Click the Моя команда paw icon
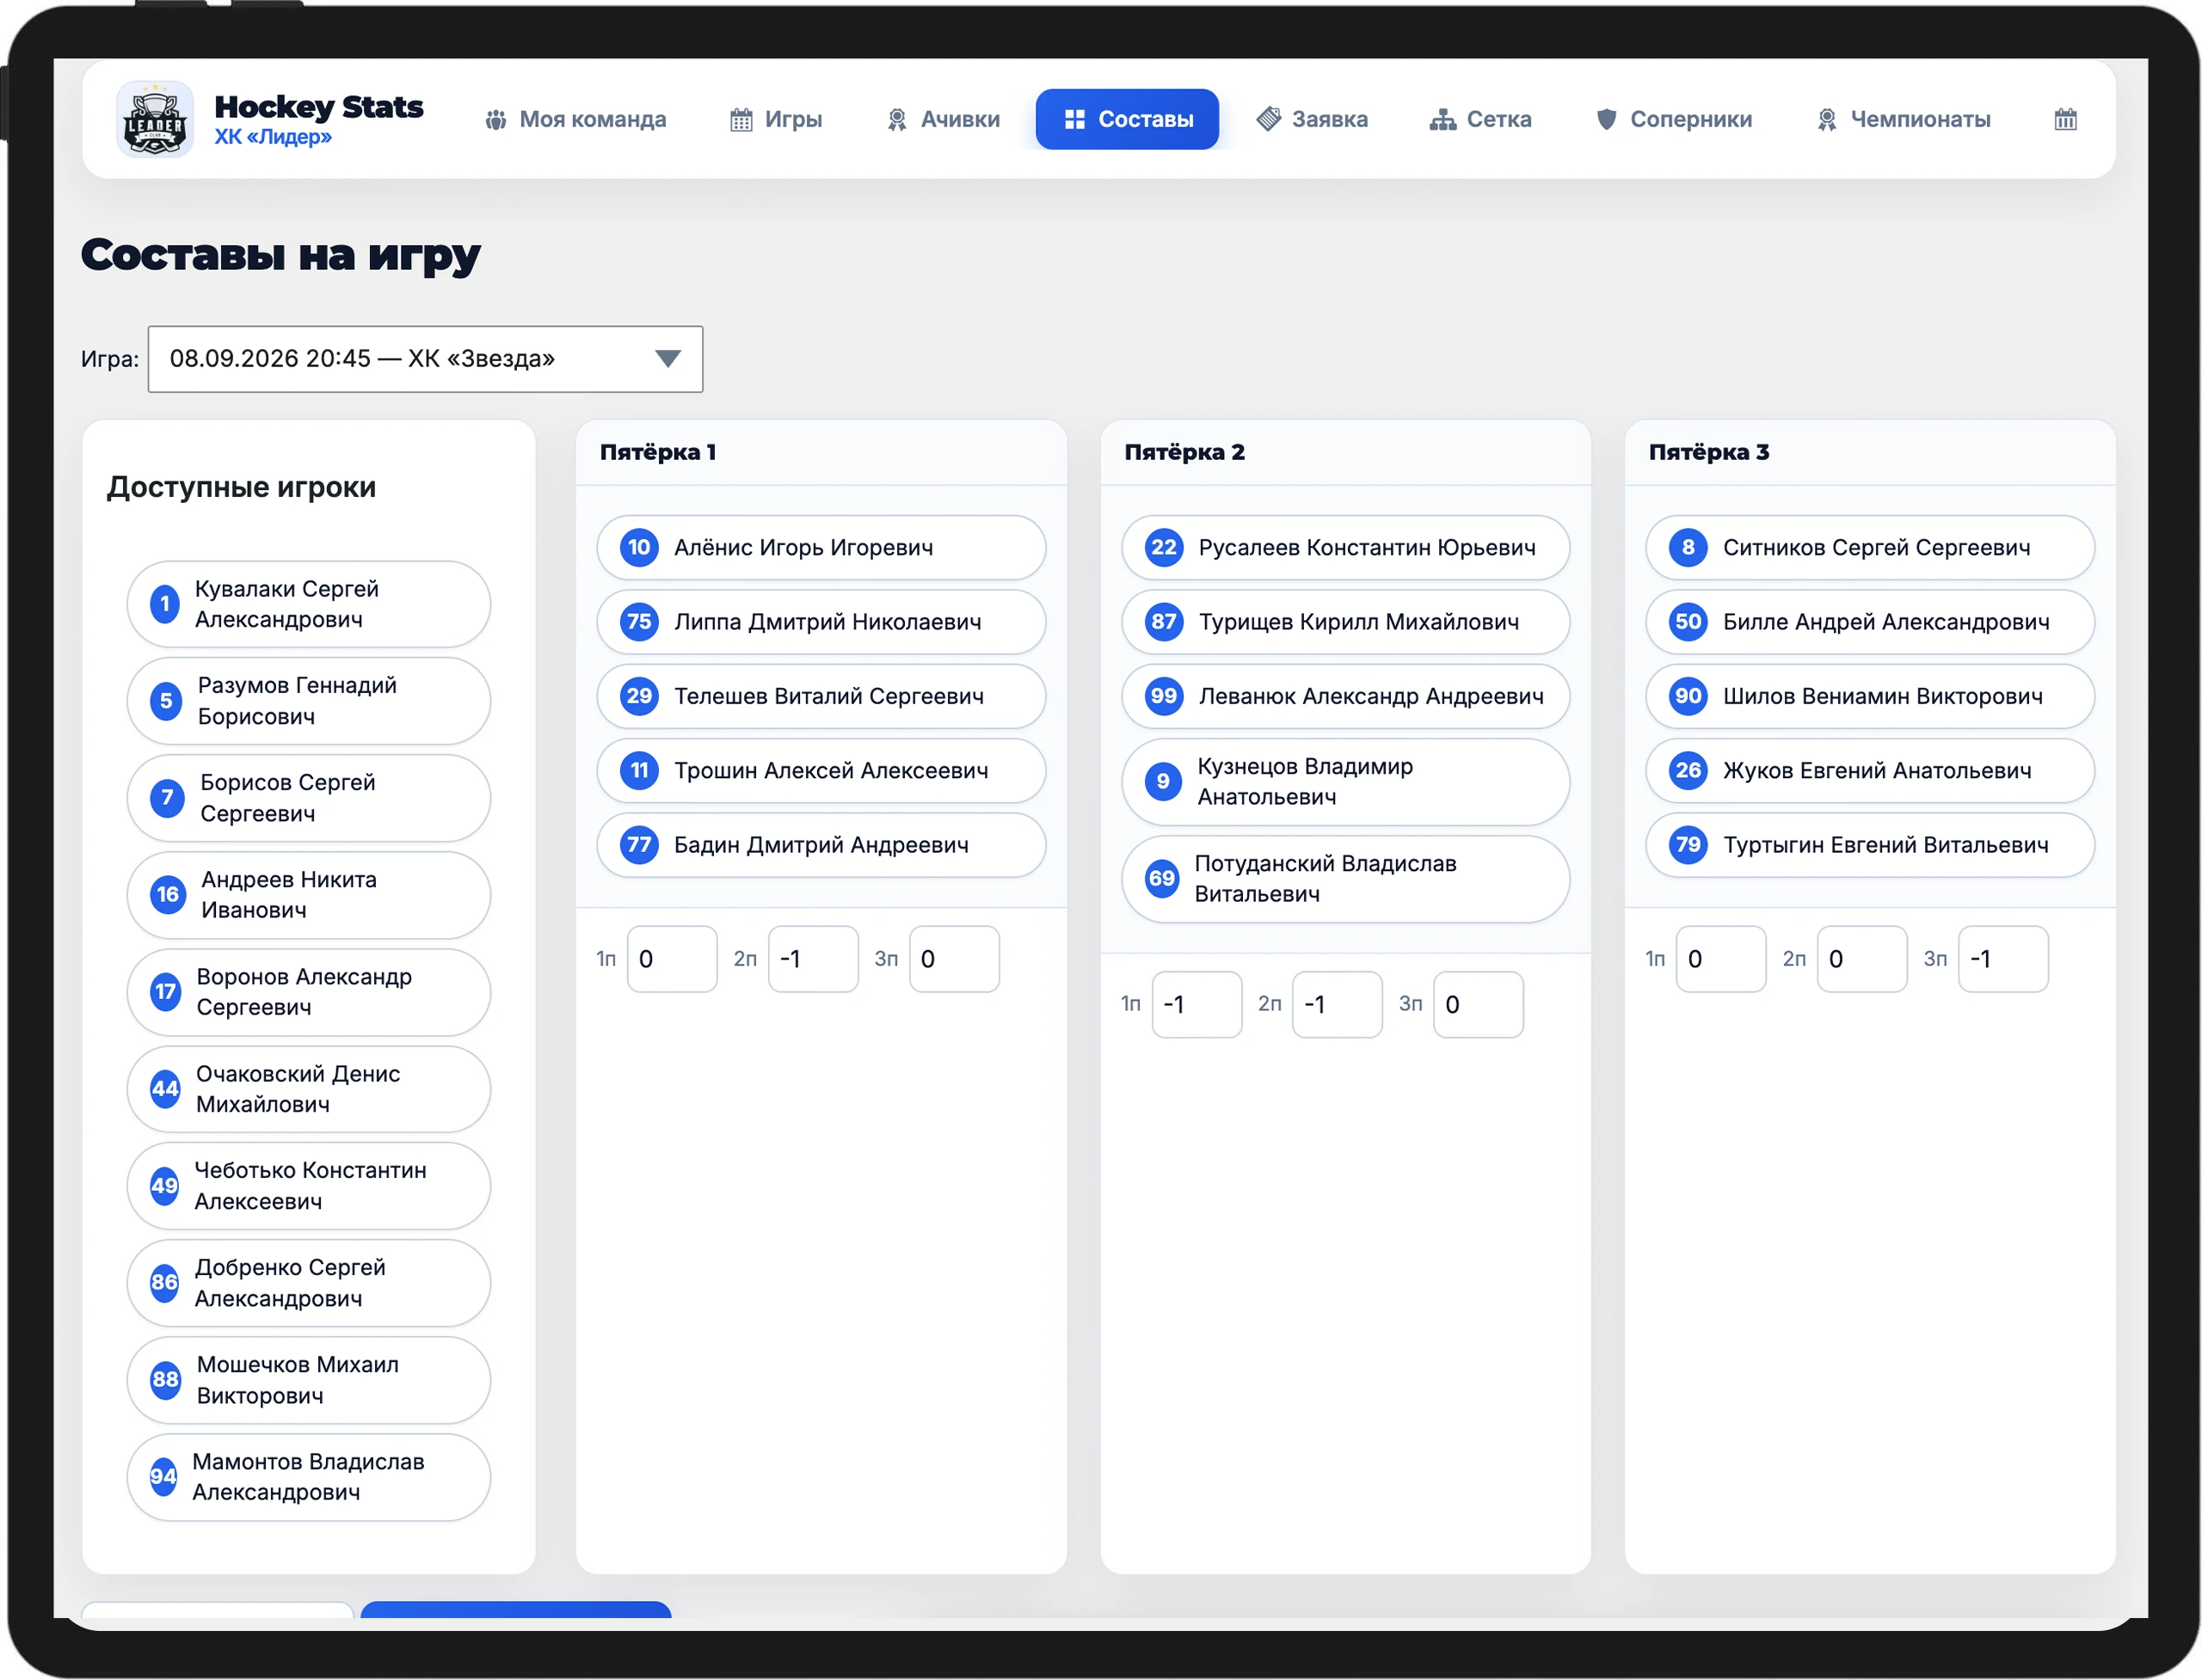This screenshot has width=2202, height=1680. 495,120
